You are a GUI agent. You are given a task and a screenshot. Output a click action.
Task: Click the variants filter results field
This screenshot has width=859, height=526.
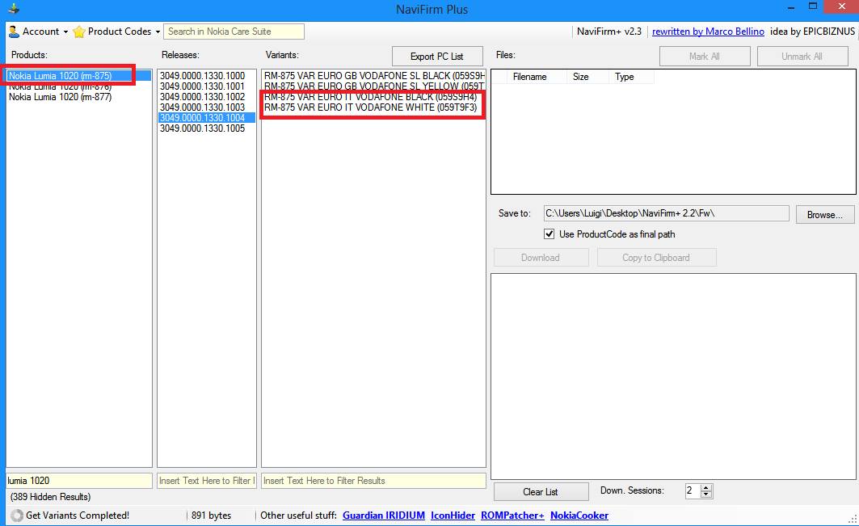[x=373, y=481]
